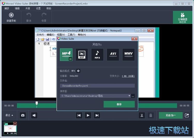194x138 pixels.
Task: Open 工具(T) menu in Notepad2
Action: 71,34
